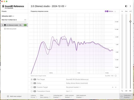Image resolution: width=134 pixels, height=100 pixels.
Task: Open the Before curves dropdown
Action: coord(110,11)
